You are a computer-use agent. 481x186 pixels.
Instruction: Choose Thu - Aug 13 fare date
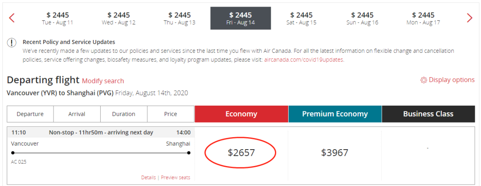point(179,18)
